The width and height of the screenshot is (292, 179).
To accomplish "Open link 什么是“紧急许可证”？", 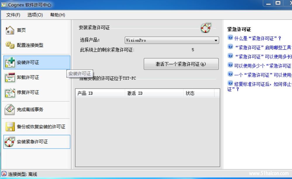I will pyautogui.click(x=258, y=39).
